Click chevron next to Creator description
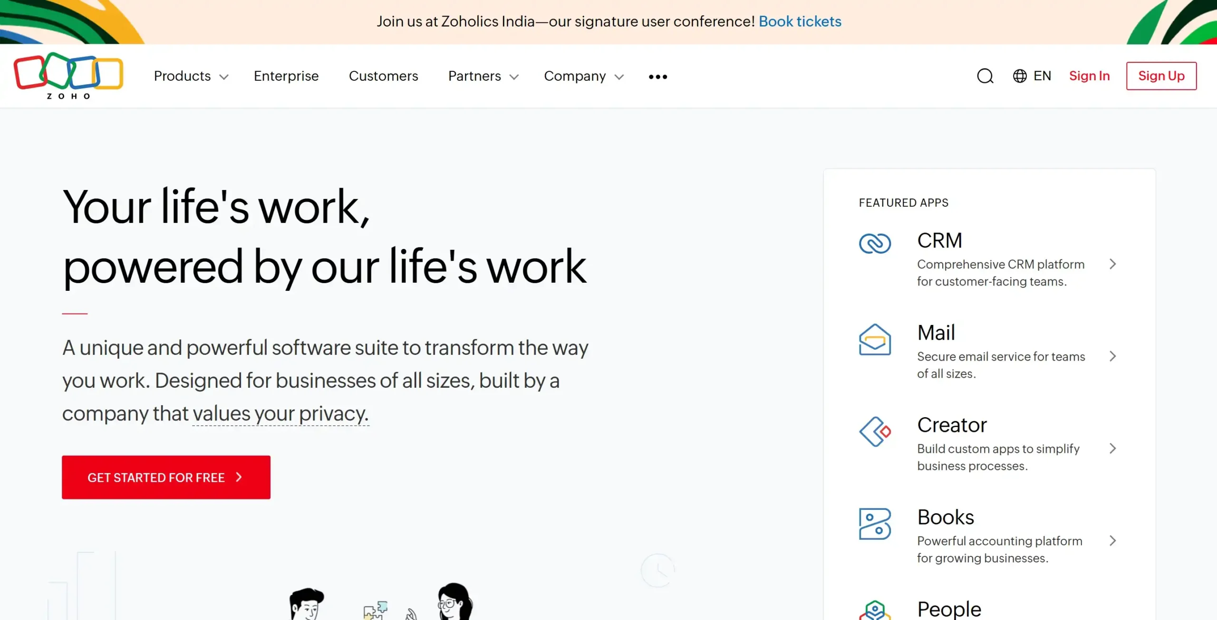The width and height of the screenshot is (1217, 620). (1112, 448)
